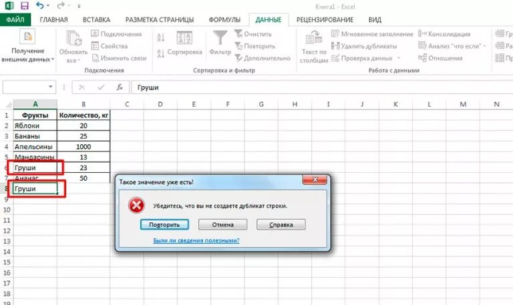Open the ФАЙЛ tab
This screenshot has width=513, height=305.
pos(15,19)
